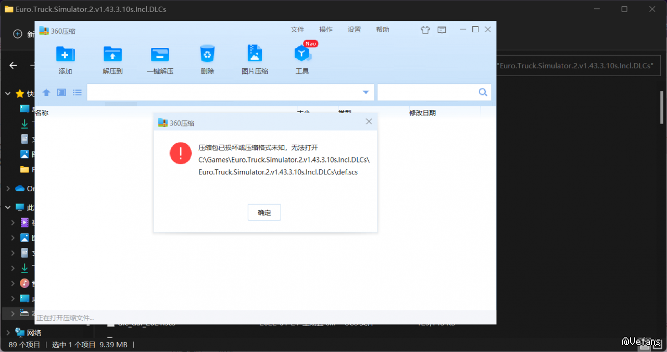The image size is (667, 352).
Task: Collapse the Quick Access star section
Action: (8, 94)
